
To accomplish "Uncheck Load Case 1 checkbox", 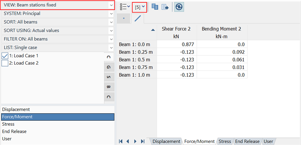I will 5,56.
